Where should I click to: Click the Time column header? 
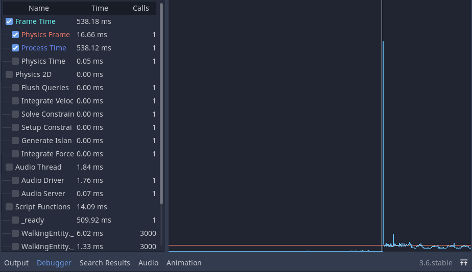coord(100,8)
